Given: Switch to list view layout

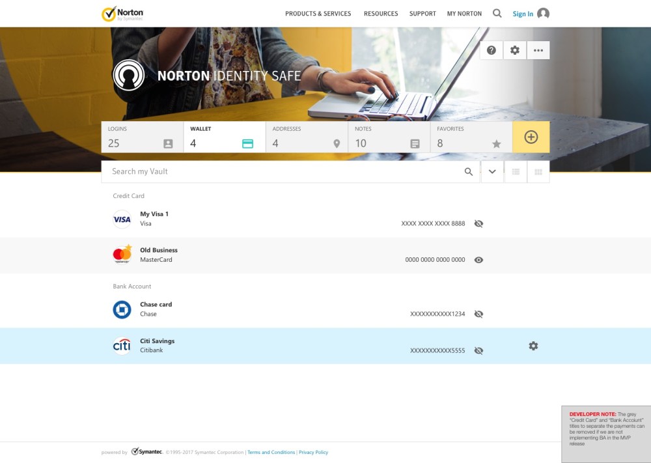Looking at the screenshot, I should click(516, 172).
